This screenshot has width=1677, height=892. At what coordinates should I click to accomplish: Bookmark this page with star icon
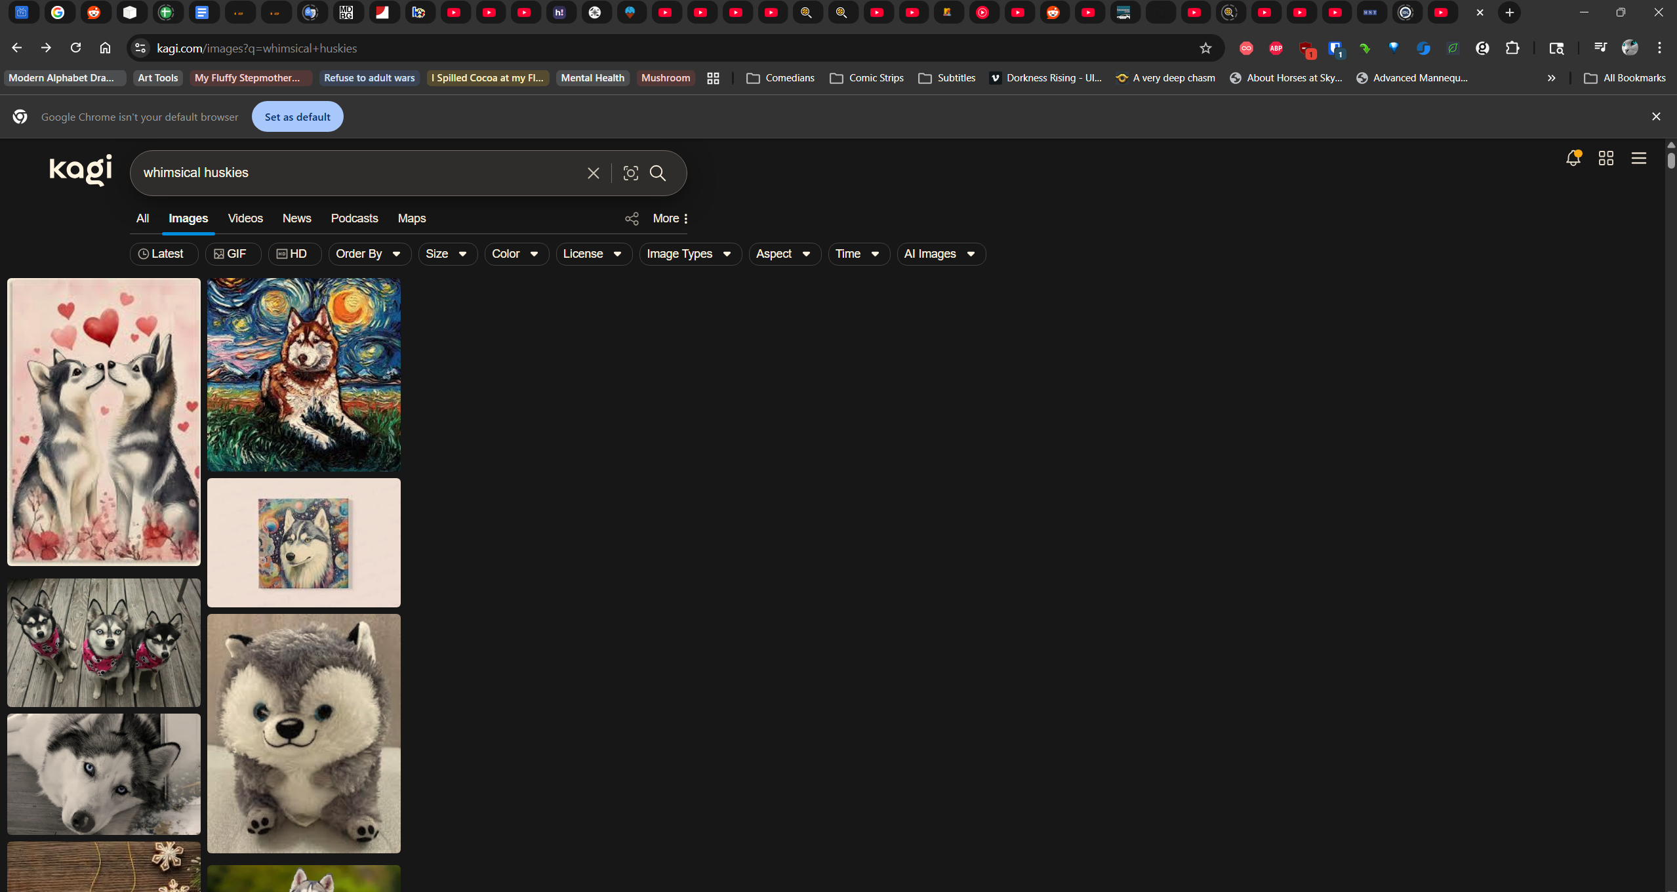(1205, 49)
